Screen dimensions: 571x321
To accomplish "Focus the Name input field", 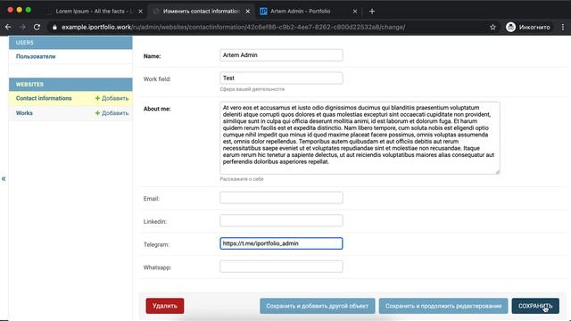I will 281,55.
